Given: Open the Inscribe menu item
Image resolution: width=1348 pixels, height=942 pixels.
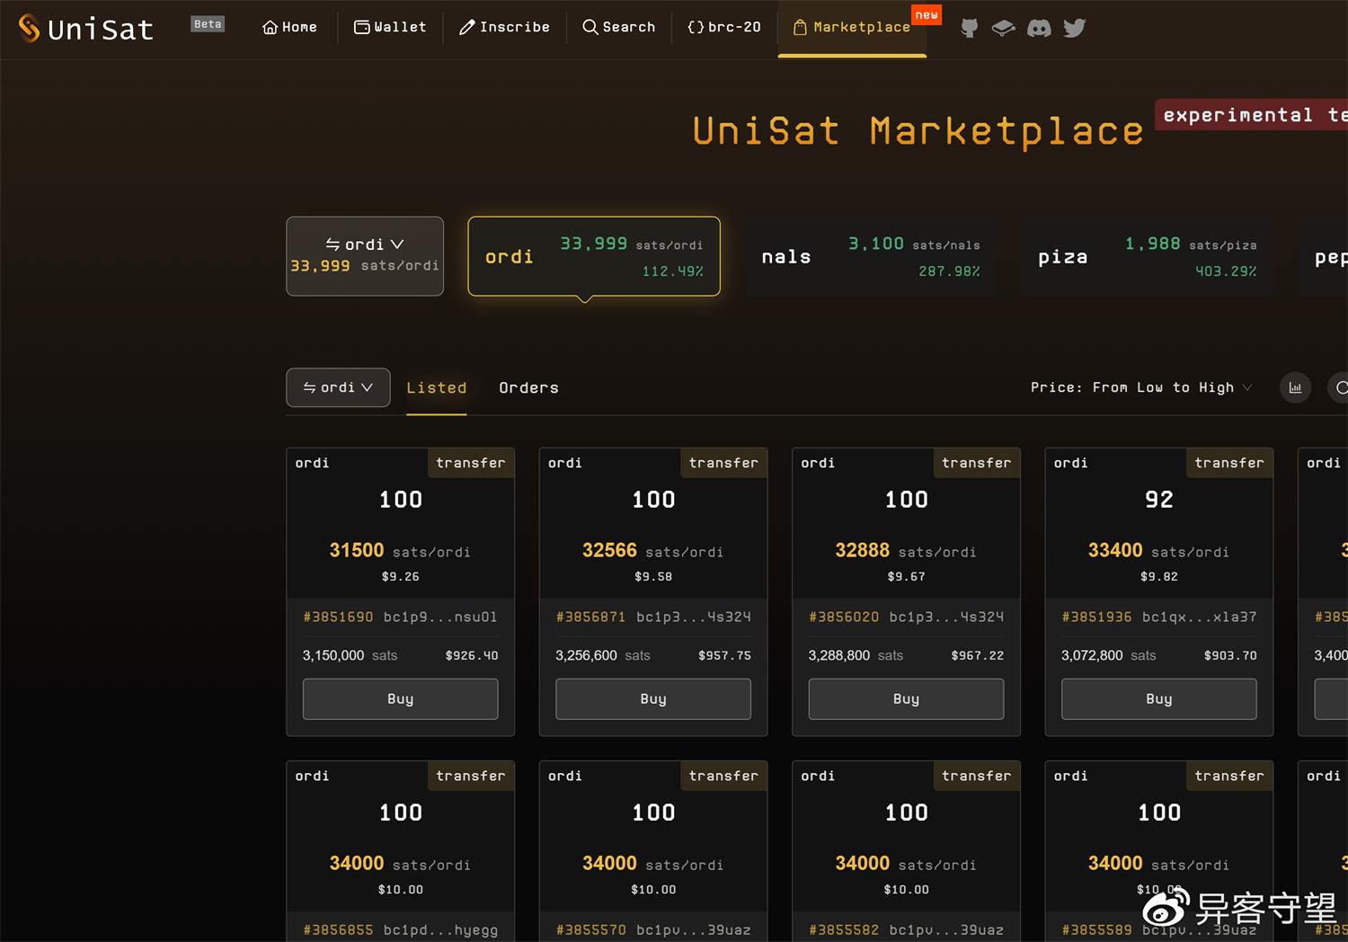Looking at the screenshot, I should [x=504, y=27].
